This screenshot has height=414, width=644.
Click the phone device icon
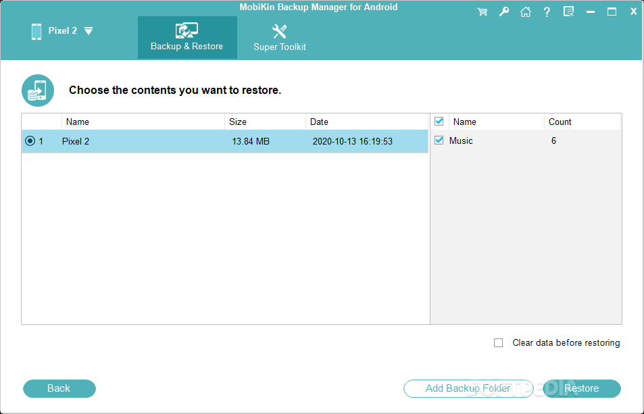(36, 32)
